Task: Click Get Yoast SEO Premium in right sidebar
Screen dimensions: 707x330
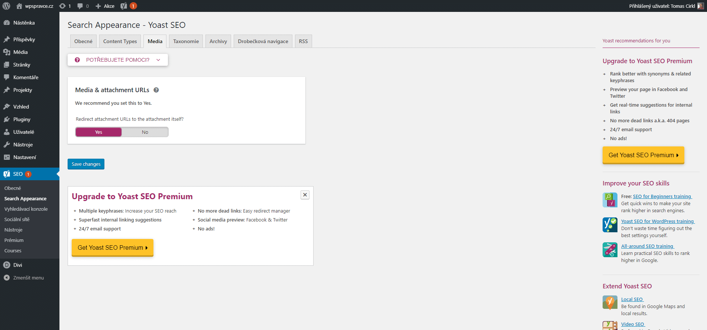Action: (643, 155)
